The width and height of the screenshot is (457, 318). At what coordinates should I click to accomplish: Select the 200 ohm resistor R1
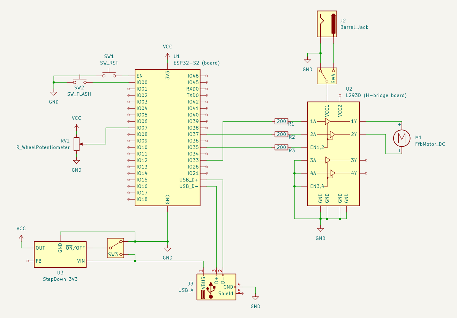(281, 122)
